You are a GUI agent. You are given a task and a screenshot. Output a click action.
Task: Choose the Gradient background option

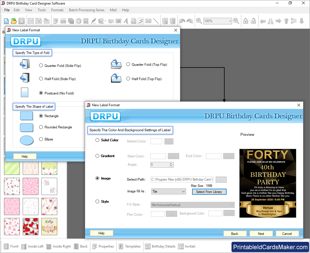[x=97, y=156]
